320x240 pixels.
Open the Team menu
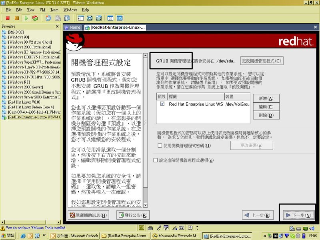(x=54, y=10)
